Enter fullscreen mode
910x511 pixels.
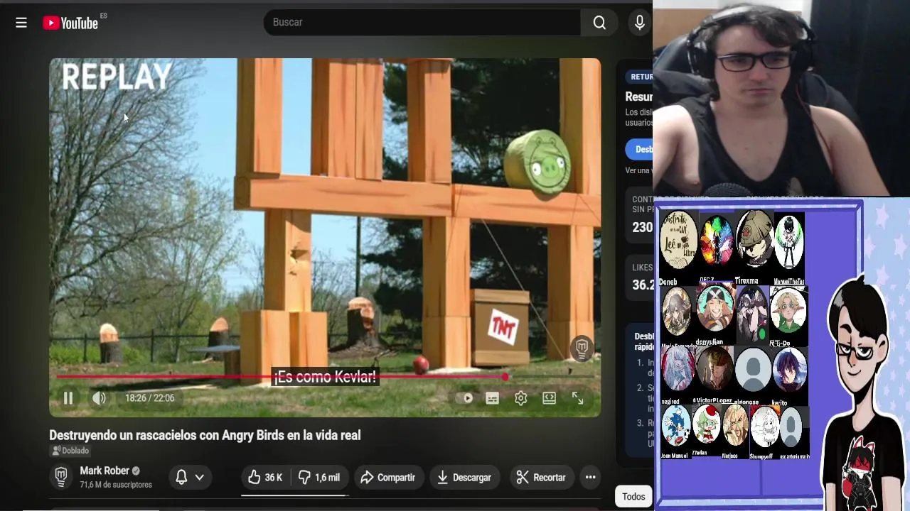tap(577, 398)
